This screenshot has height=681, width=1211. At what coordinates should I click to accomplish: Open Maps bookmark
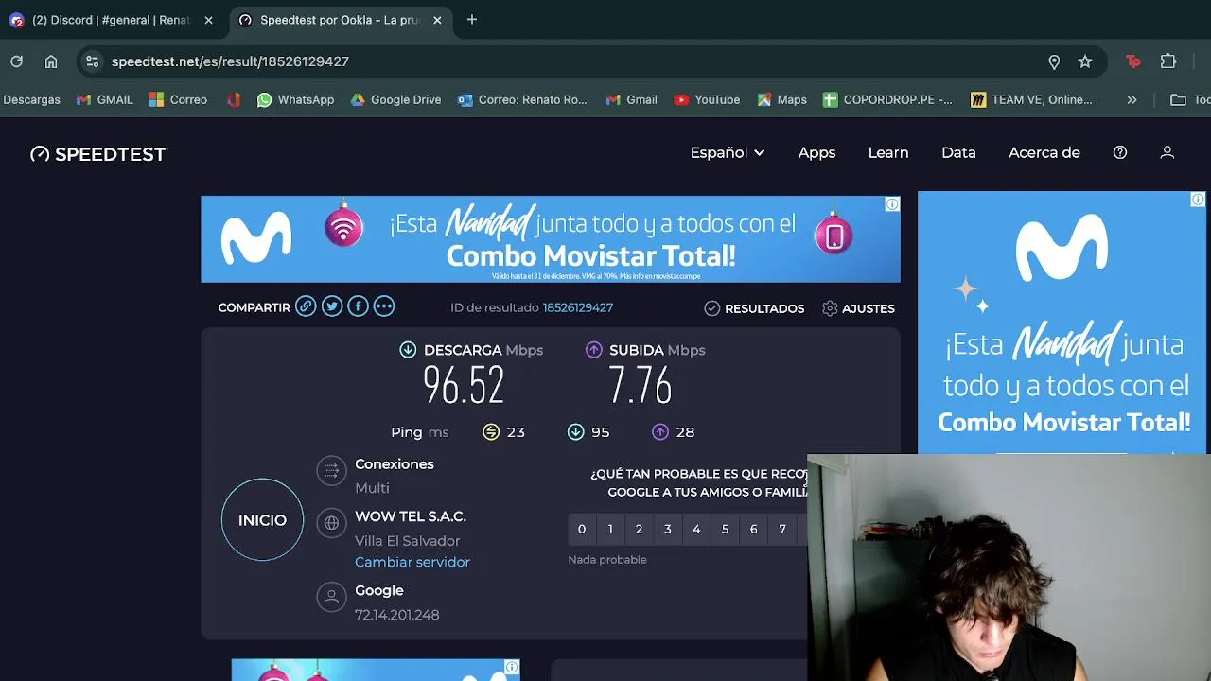(781, 99)
